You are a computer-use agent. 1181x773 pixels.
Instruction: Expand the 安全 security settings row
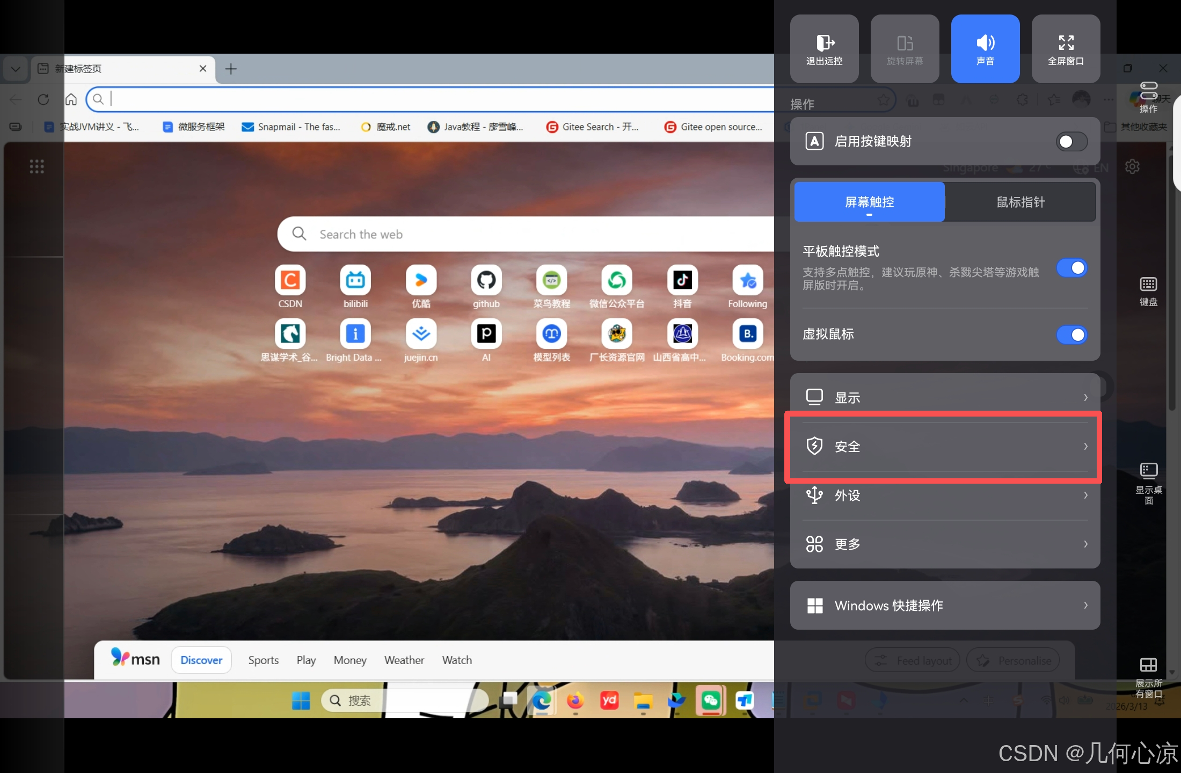(x=945, y=447)
